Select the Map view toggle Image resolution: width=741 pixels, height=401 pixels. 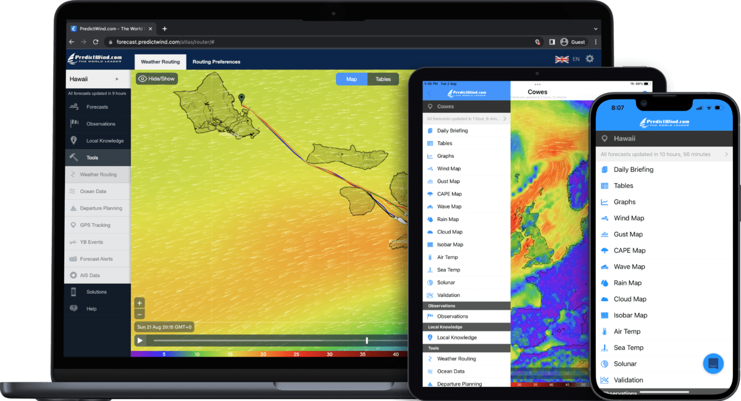tap(351, 79)
